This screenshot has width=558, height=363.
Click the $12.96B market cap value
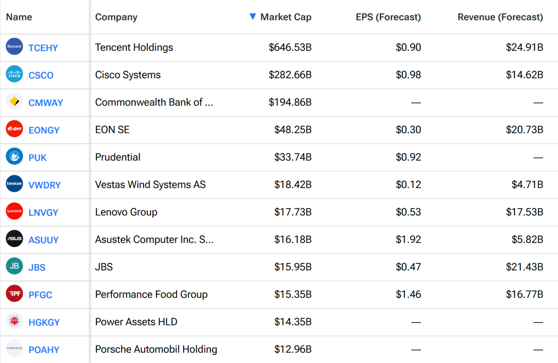293,349
